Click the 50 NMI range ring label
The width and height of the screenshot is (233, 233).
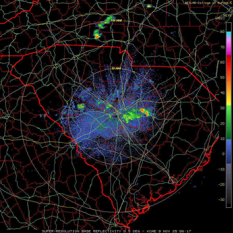click(x=116, y=68)
